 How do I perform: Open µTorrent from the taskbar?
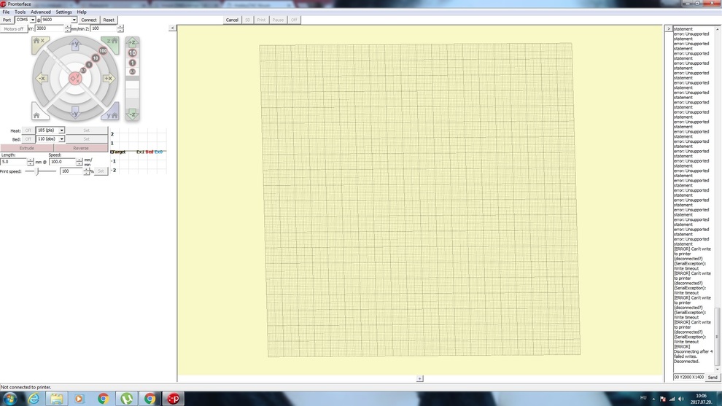coord(126,398)
